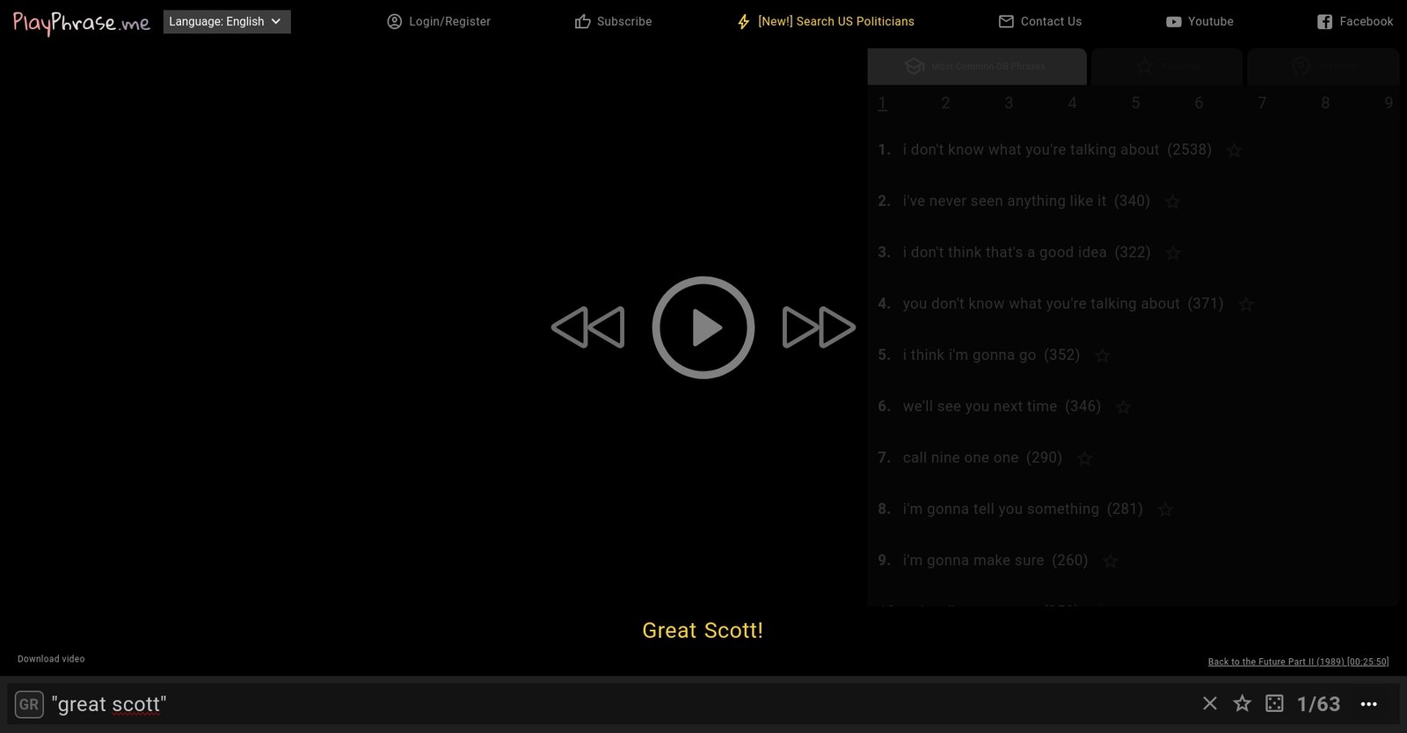Go to page 5 of phrases

tap(1135, 103)
